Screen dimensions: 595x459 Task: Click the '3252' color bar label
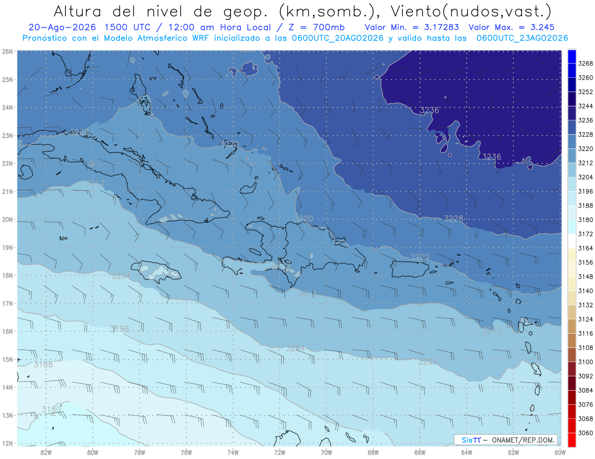point(586,92)
